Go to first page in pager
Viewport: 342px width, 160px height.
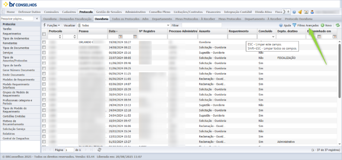click(x=44, y=150)
